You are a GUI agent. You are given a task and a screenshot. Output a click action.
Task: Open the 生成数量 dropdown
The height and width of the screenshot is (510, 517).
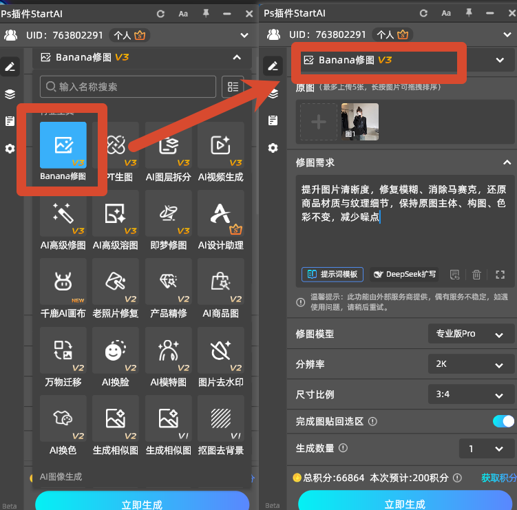click(487, 448)
